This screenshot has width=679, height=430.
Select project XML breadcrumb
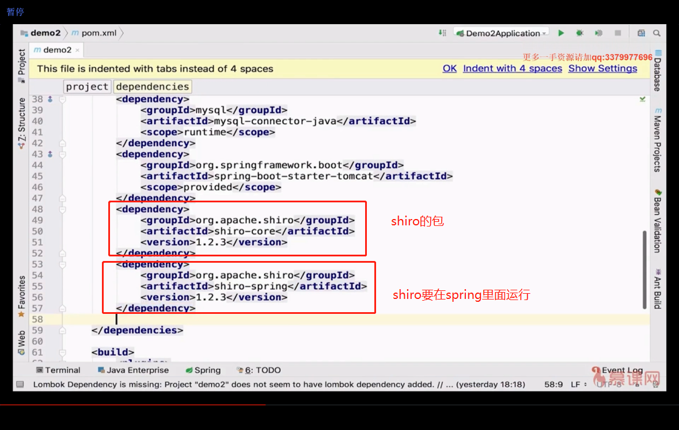click(x=87, y=86)
